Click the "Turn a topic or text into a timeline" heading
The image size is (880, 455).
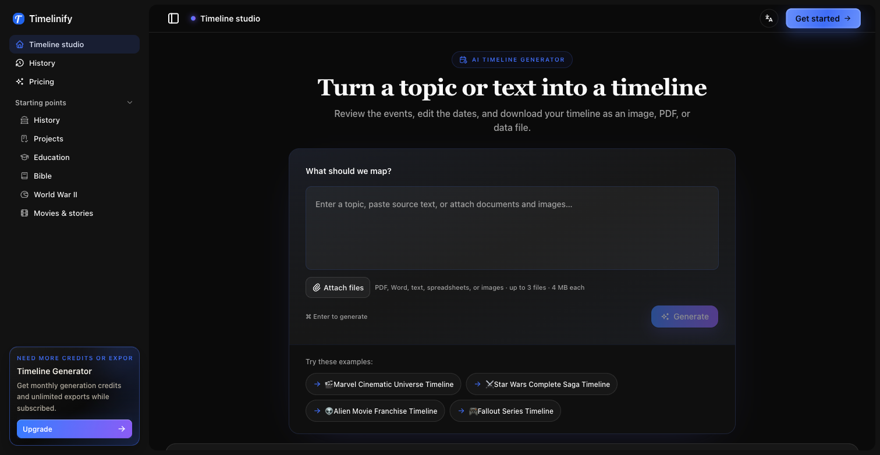point(512,87)
